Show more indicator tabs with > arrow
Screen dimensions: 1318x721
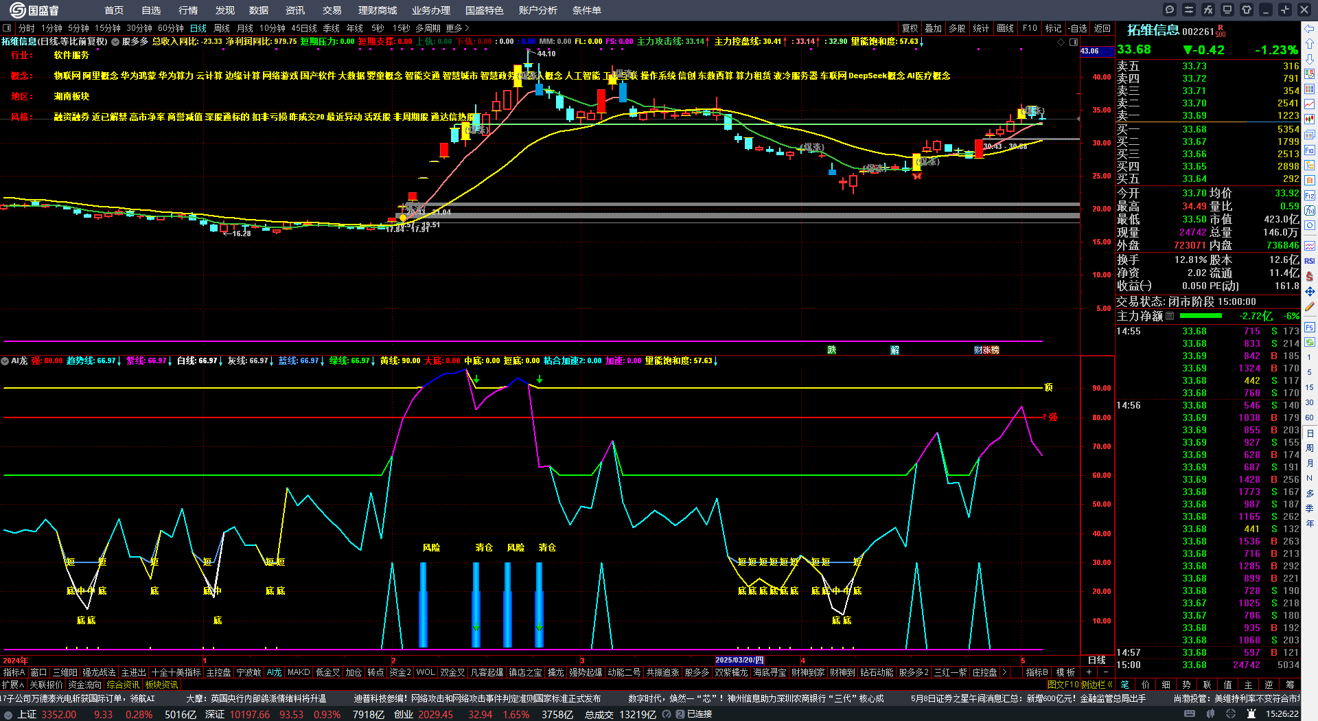[1005, 672]
